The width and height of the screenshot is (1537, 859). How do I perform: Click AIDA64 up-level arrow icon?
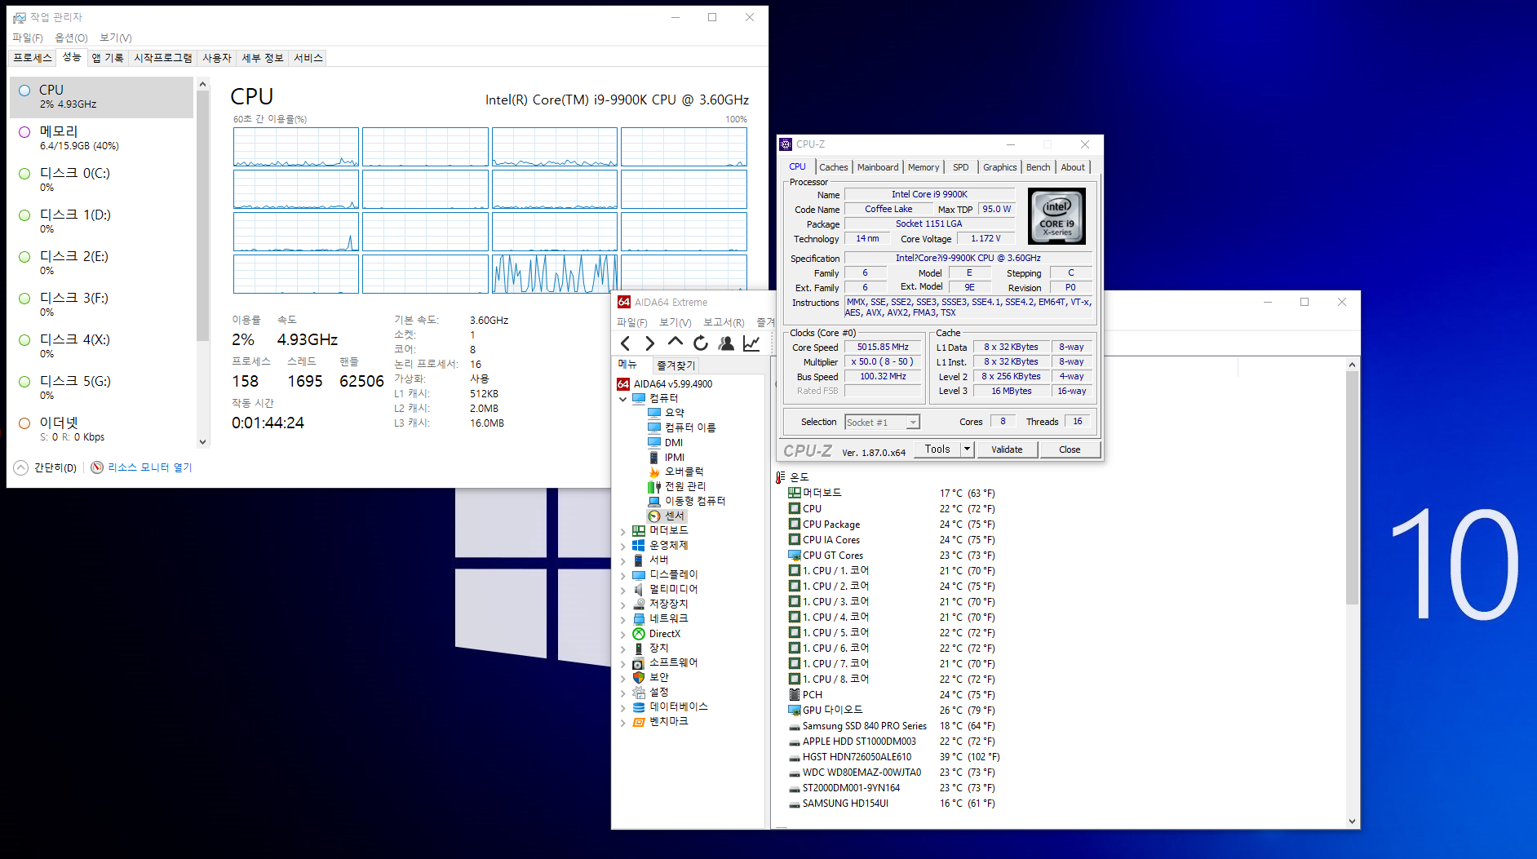[x=675, y=343]
